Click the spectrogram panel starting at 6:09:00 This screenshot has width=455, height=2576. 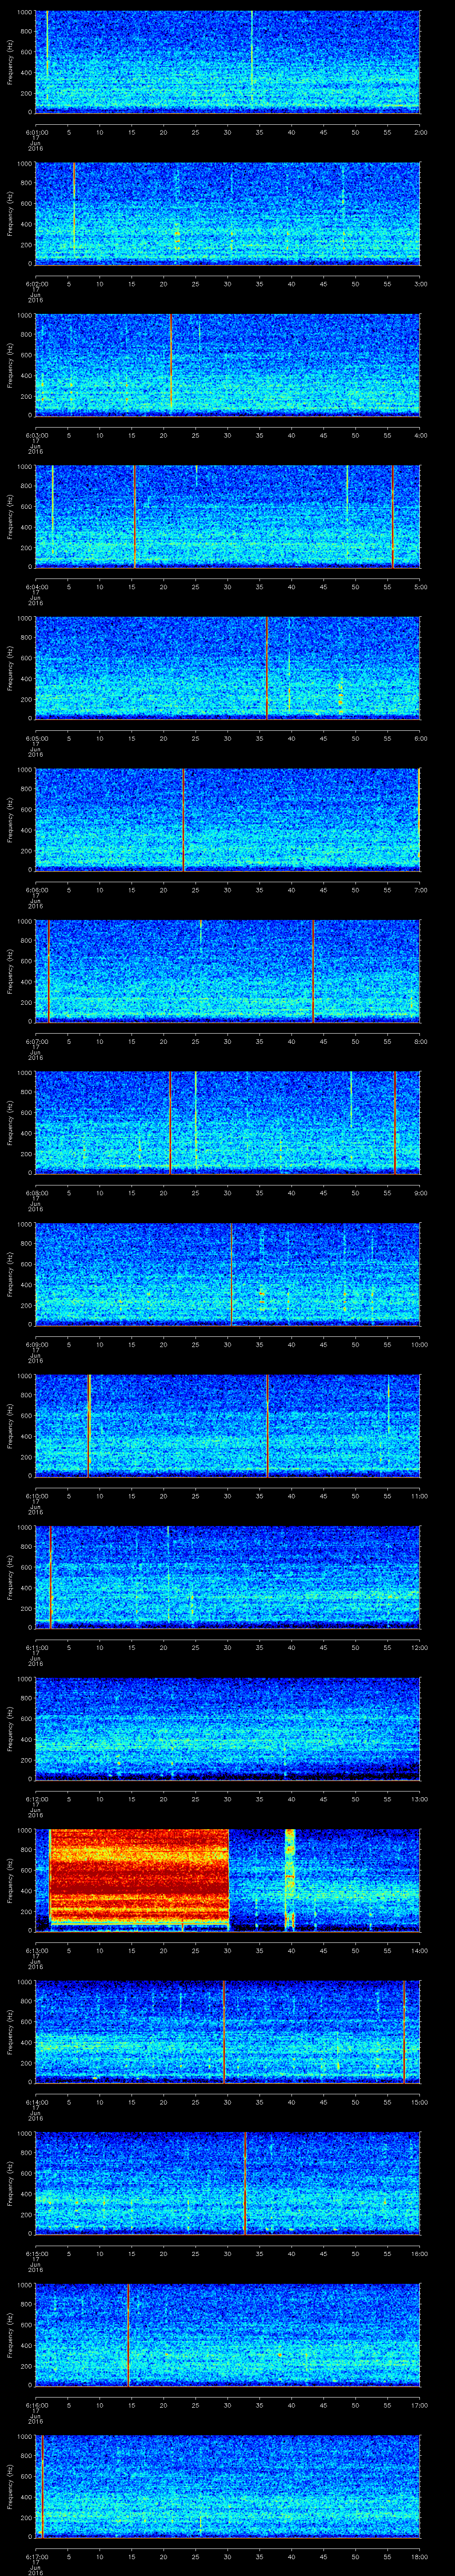click(228, 1274)
